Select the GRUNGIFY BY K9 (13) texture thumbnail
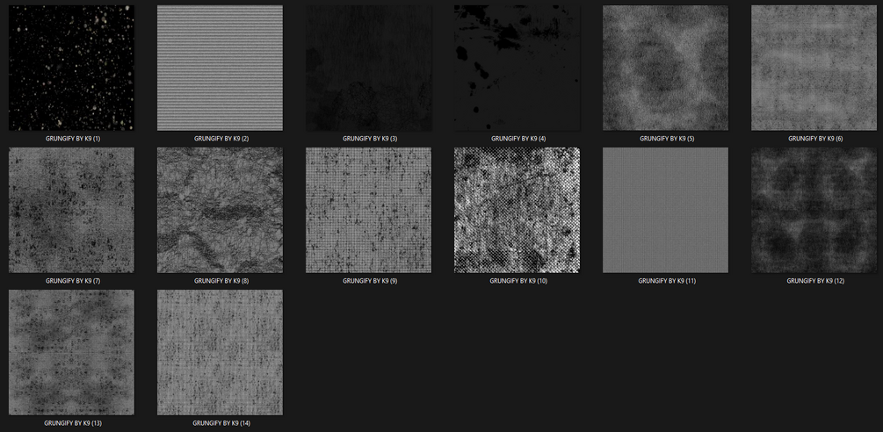This screenshot has height=432, width=883. point(71,353)
